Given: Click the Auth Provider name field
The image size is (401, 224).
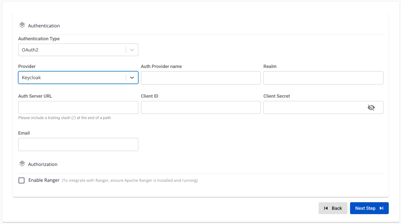Looking at the screenshot, I should pos(201,78).
